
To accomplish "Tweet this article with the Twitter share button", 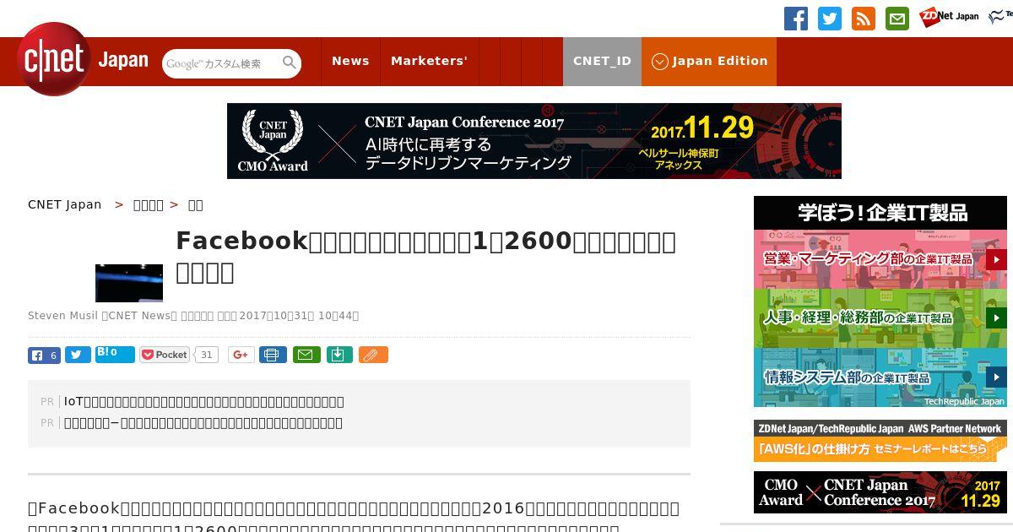I will (78, 356).
